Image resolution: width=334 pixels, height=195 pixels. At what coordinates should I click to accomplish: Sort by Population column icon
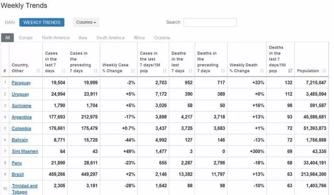click(x=324, y=71)
